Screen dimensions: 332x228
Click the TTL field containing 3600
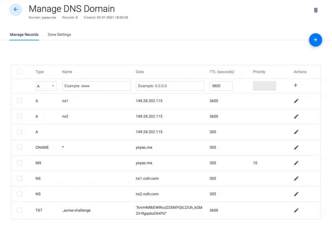(x=221, y=86)
